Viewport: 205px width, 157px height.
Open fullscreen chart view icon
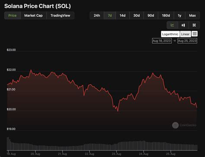tap(194, 25)
